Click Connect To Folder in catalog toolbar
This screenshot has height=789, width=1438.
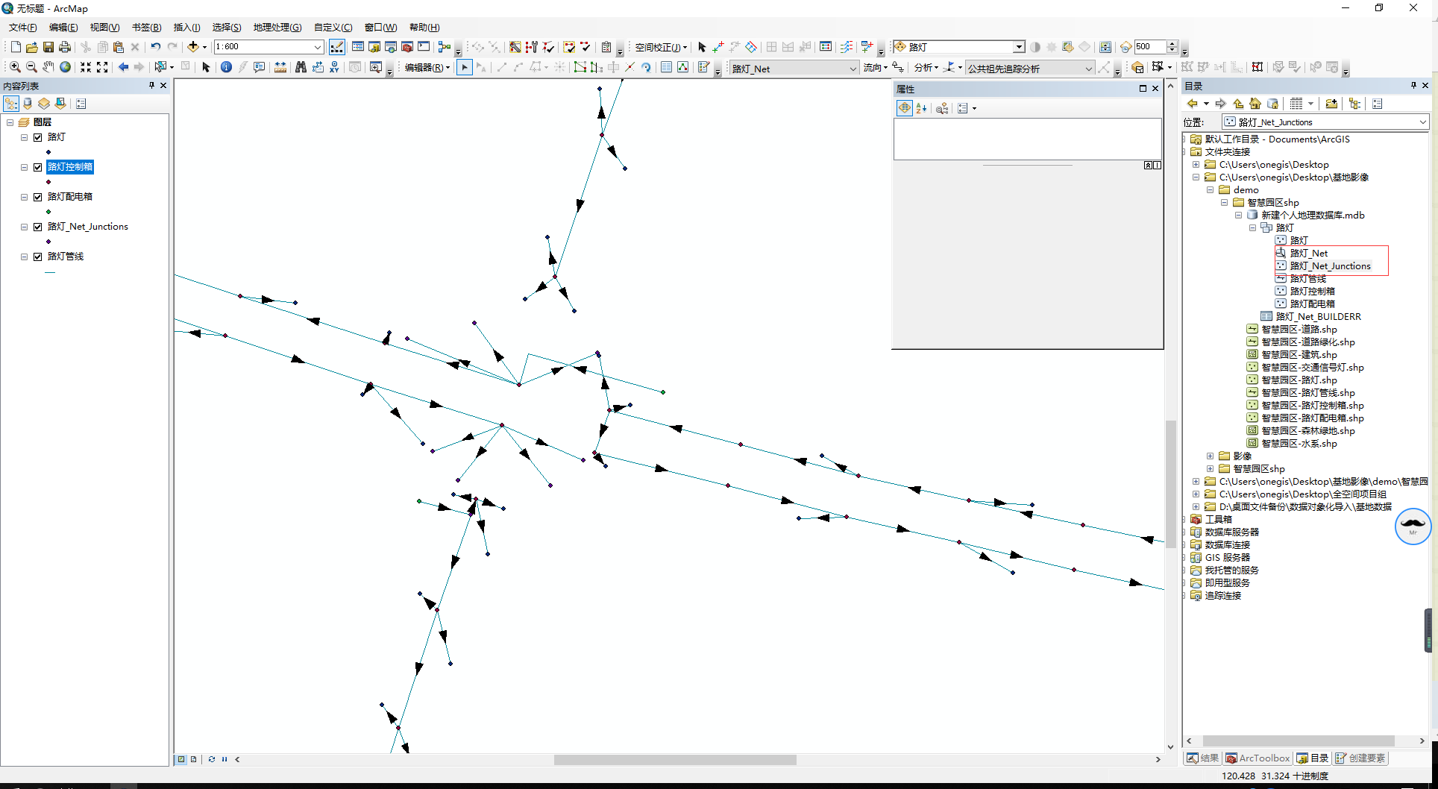[1331, 104]
